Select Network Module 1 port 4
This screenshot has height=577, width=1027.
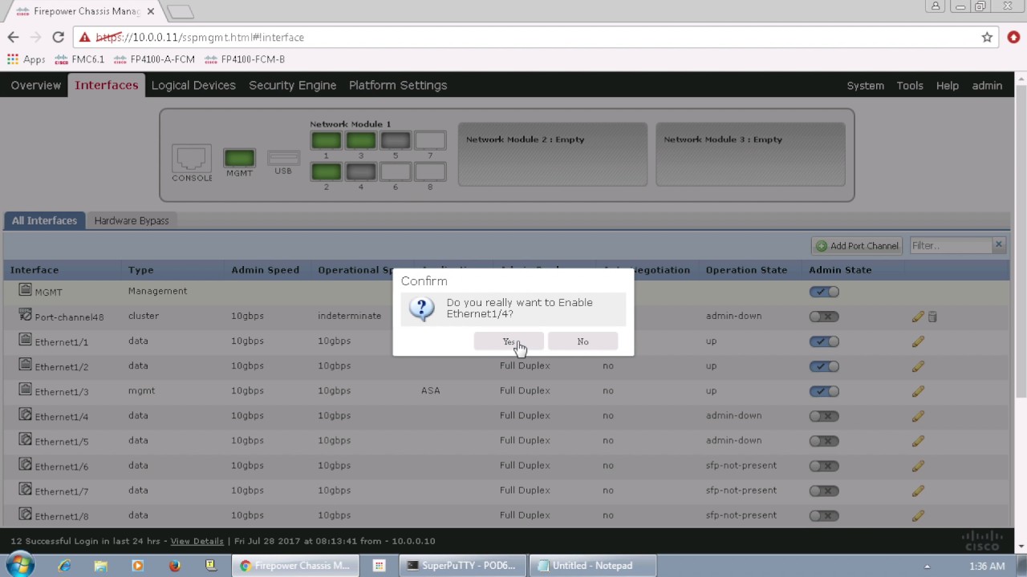tap(361, 171)
